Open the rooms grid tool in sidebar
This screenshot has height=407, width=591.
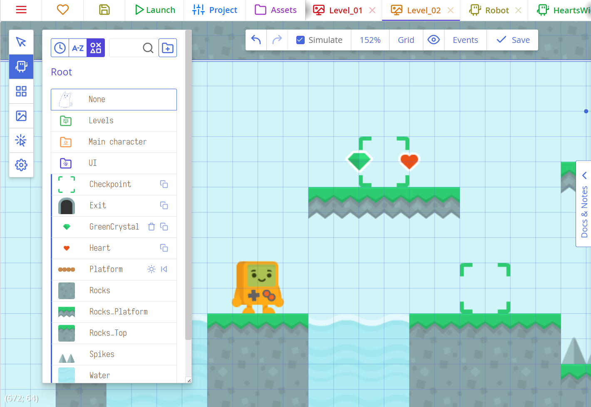pyautogui.click(x=21, y=91)
